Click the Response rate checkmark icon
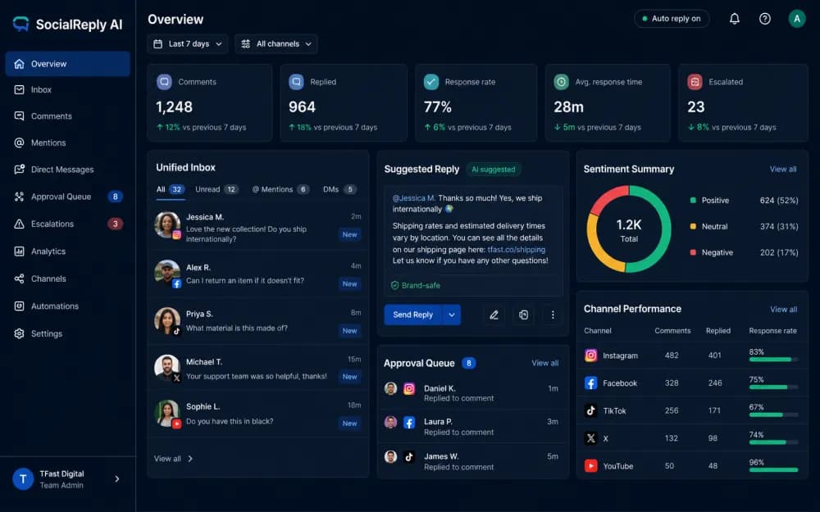Screen dimensions: 820x512 431,82
